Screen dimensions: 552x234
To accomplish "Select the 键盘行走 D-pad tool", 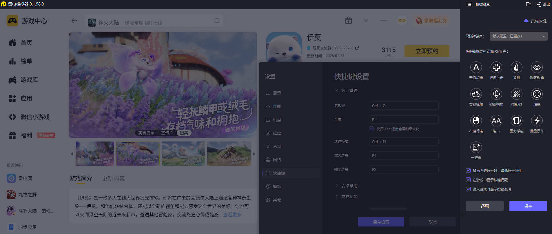I will point(496,67).
